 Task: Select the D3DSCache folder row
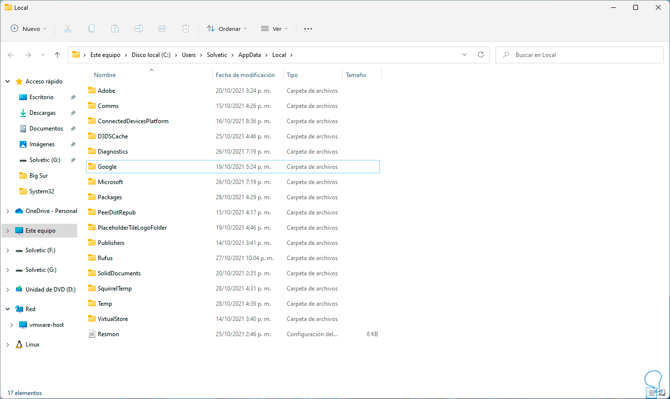[x=233, y=136]
